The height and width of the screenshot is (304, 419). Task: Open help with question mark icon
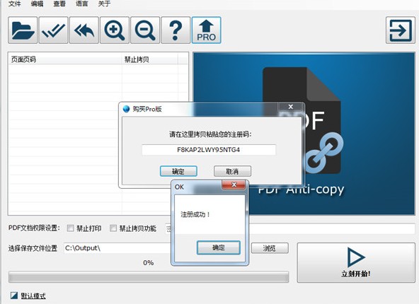(x=176, y=30)
